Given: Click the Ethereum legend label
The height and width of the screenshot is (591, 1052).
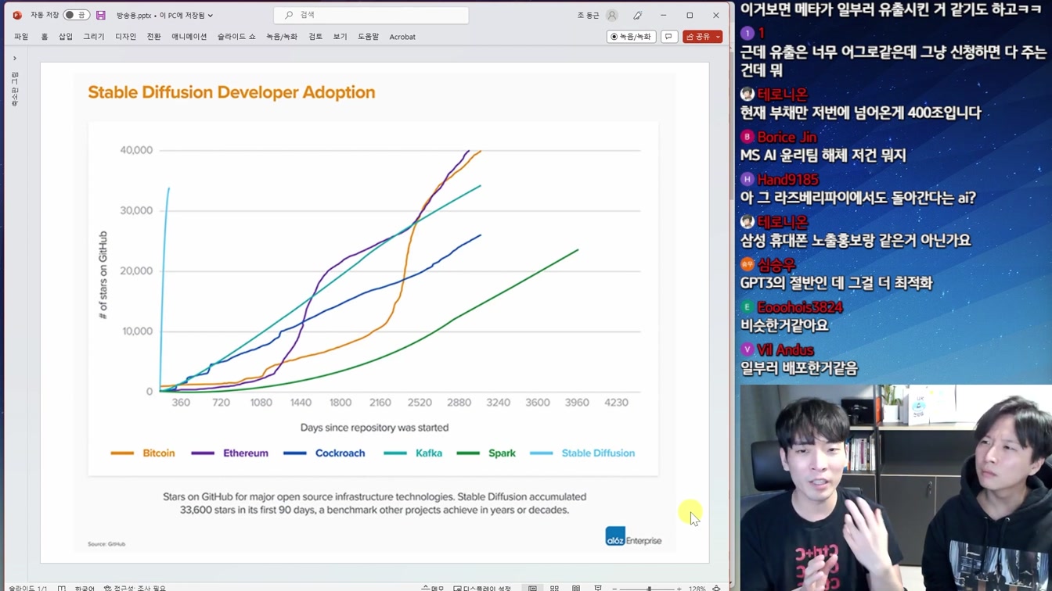Looking at the screenshot, I should pos(246,453).
